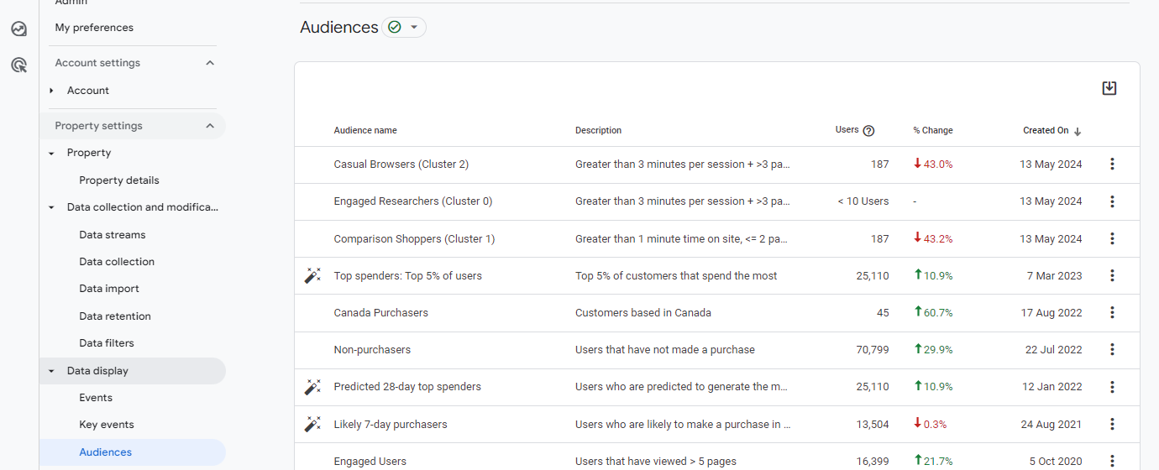Download the audiences table

(1109, 88)
